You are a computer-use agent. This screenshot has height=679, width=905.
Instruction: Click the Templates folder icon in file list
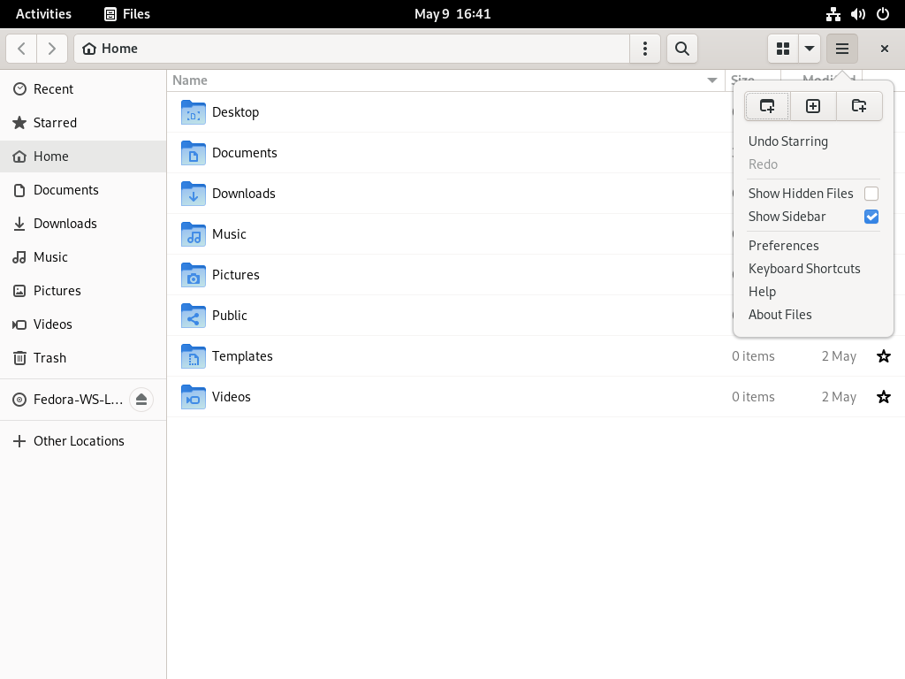(194, 356)
